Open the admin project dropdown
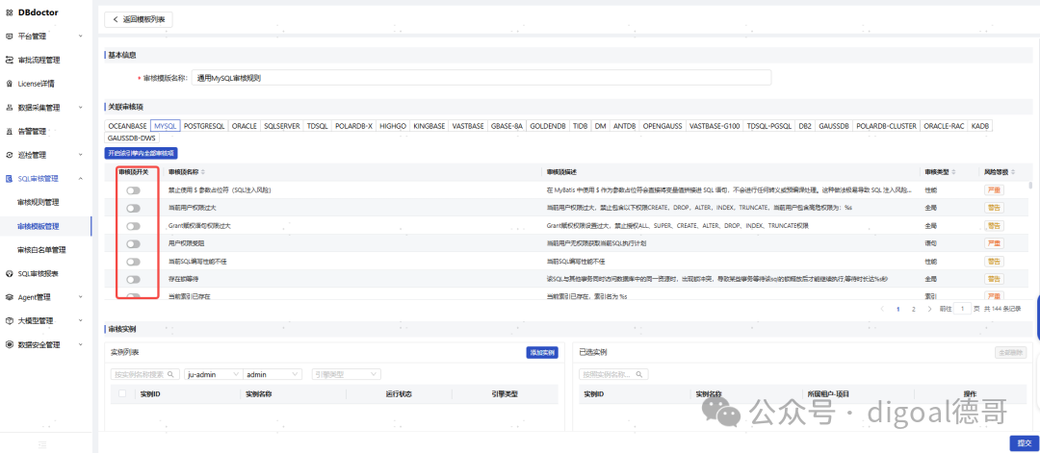Screen dimensions: 1040x453 tap(273, 374)
